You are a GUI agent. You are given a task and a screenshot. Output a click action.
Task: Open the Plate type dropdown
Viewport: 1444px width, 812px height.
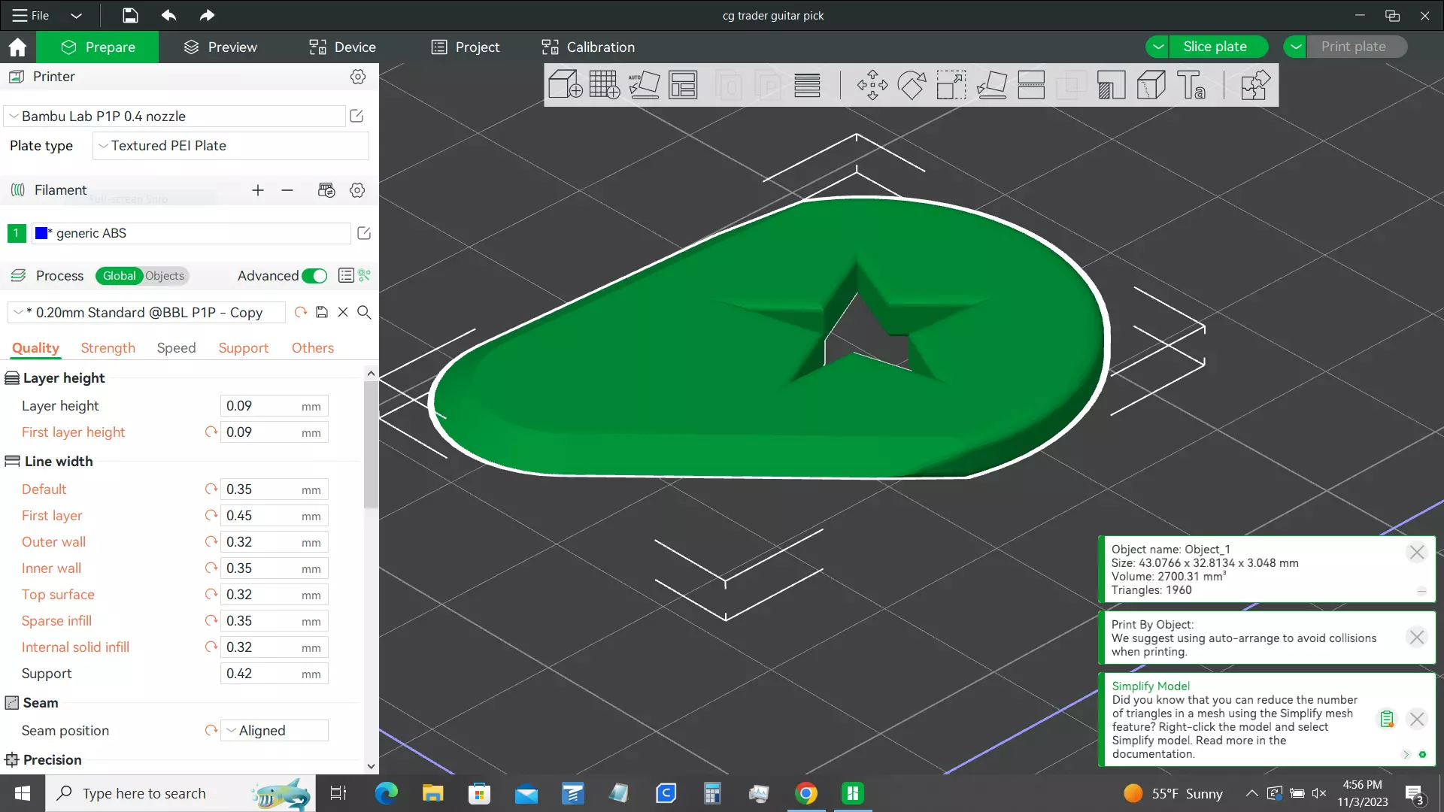pos(231,146)
